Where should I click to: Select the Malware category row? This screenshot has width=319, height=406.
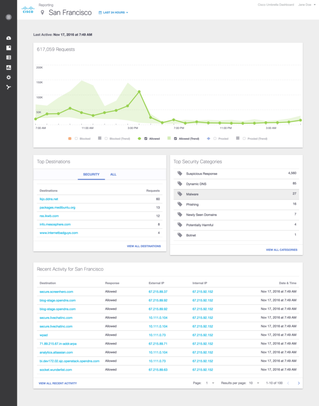(236, 194)
